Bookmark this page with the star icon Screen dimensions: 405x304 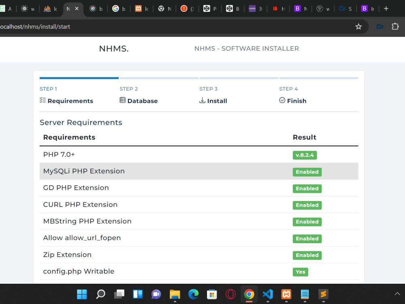(358, 27)
